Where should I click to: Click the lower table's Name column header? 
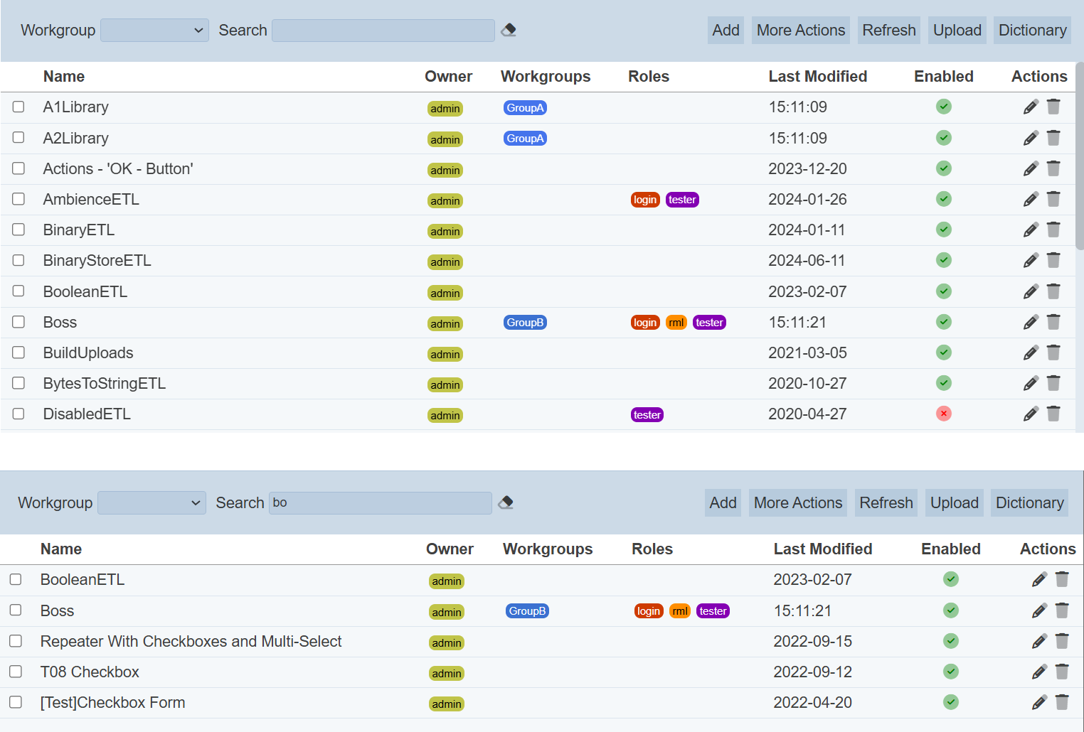[61, 549]
